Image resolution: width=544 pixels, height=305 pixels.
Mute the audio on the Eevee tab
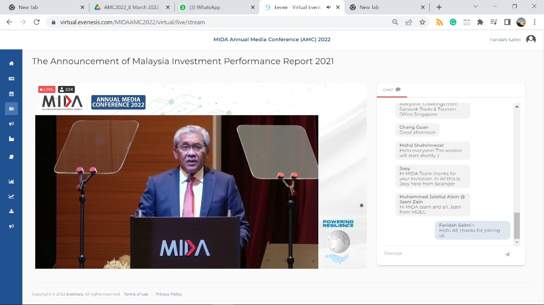(328, 7)
